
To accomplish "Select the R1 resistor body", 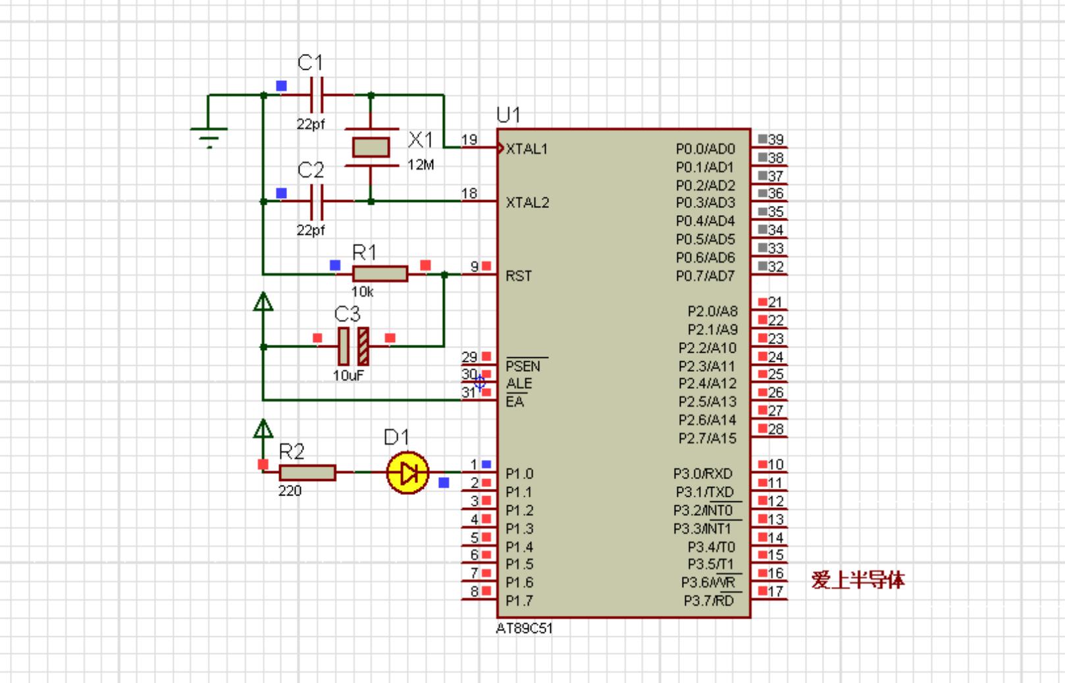I will (380, 274).
